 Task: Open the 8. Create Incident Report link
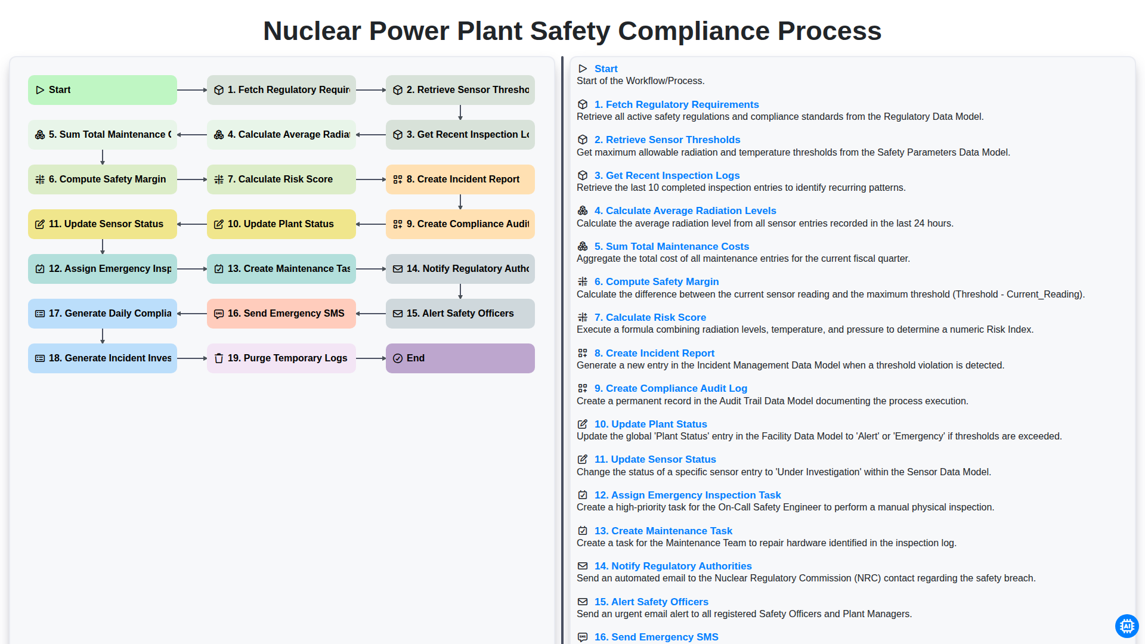tap(654, 353)
